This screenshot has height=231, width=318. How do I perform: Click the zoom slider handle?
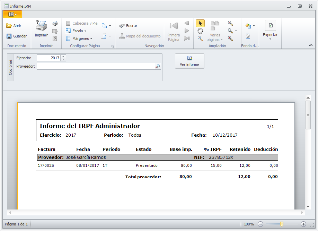(x=282, y=224)
